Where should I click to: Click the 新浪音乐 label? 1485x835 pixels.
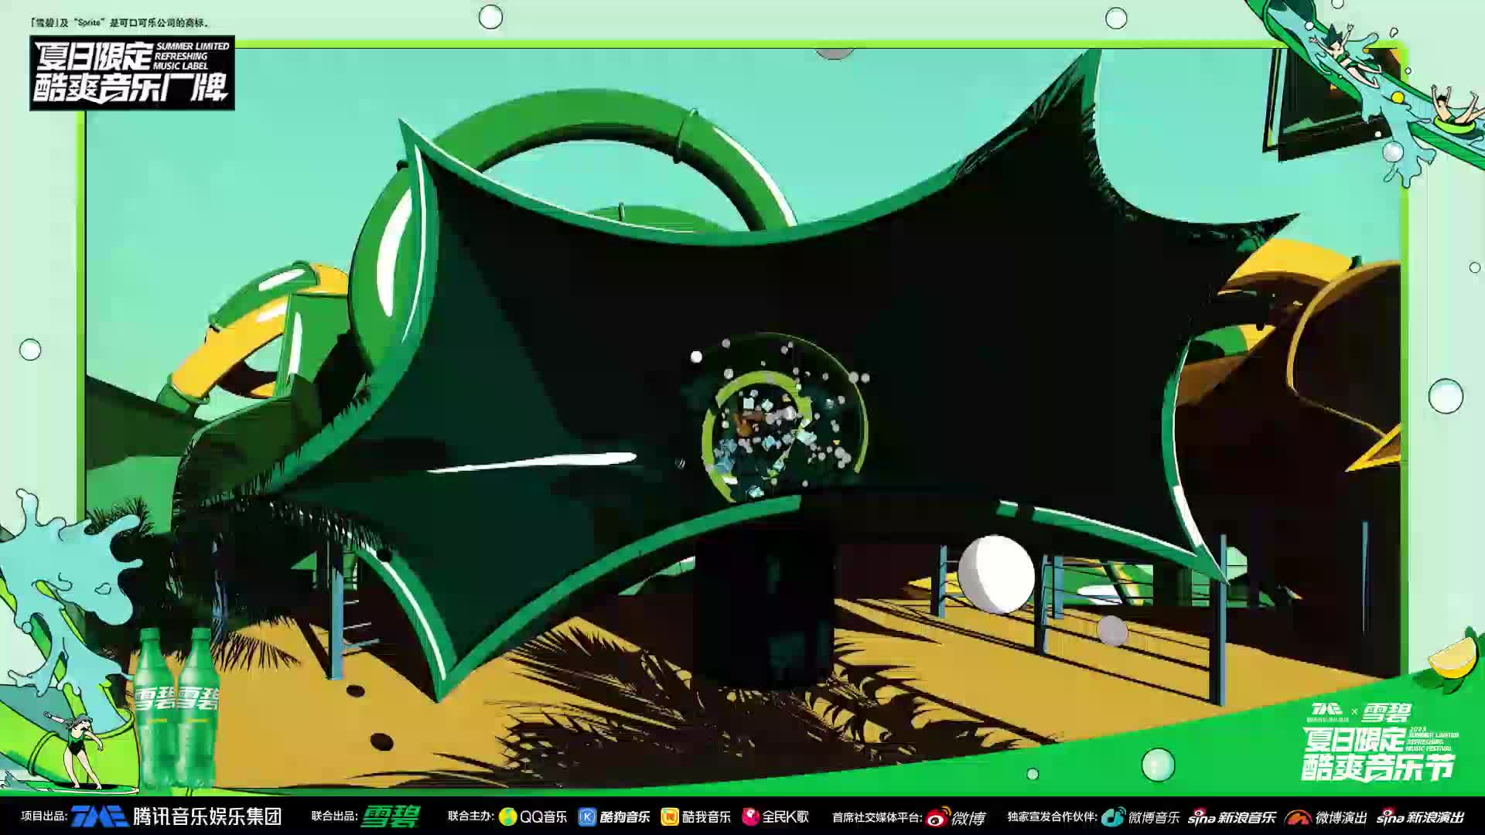(1248, 817)
